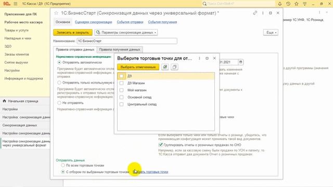This screenshot has width=333, height=187.
Task: Open События получения tab link
Action: pos(162,22)
